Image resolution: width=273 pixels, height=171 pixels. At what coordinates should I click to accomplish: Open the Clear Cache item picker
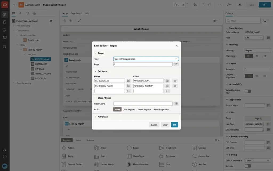pyautogui.click(x=176, y=104)
